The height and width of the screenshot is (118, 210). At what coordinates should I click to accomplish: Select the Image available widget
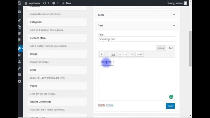coord(57,54)
